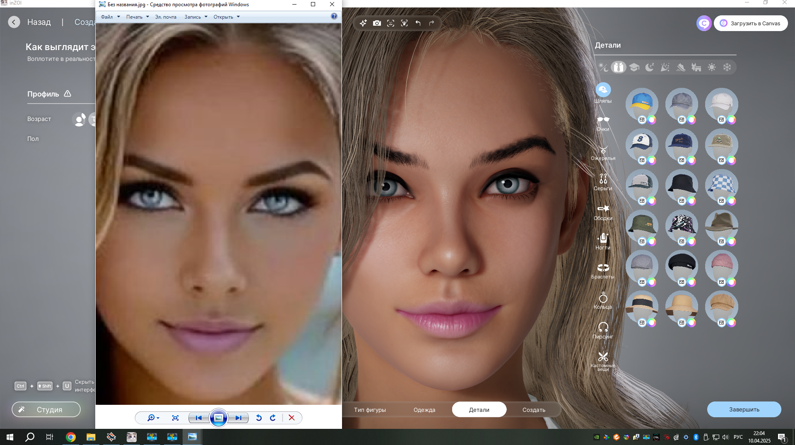Expand the Открыть dropdown in photo viewer
The width and height of the screenshot is (795, 445).
click(x=226, y=17)
